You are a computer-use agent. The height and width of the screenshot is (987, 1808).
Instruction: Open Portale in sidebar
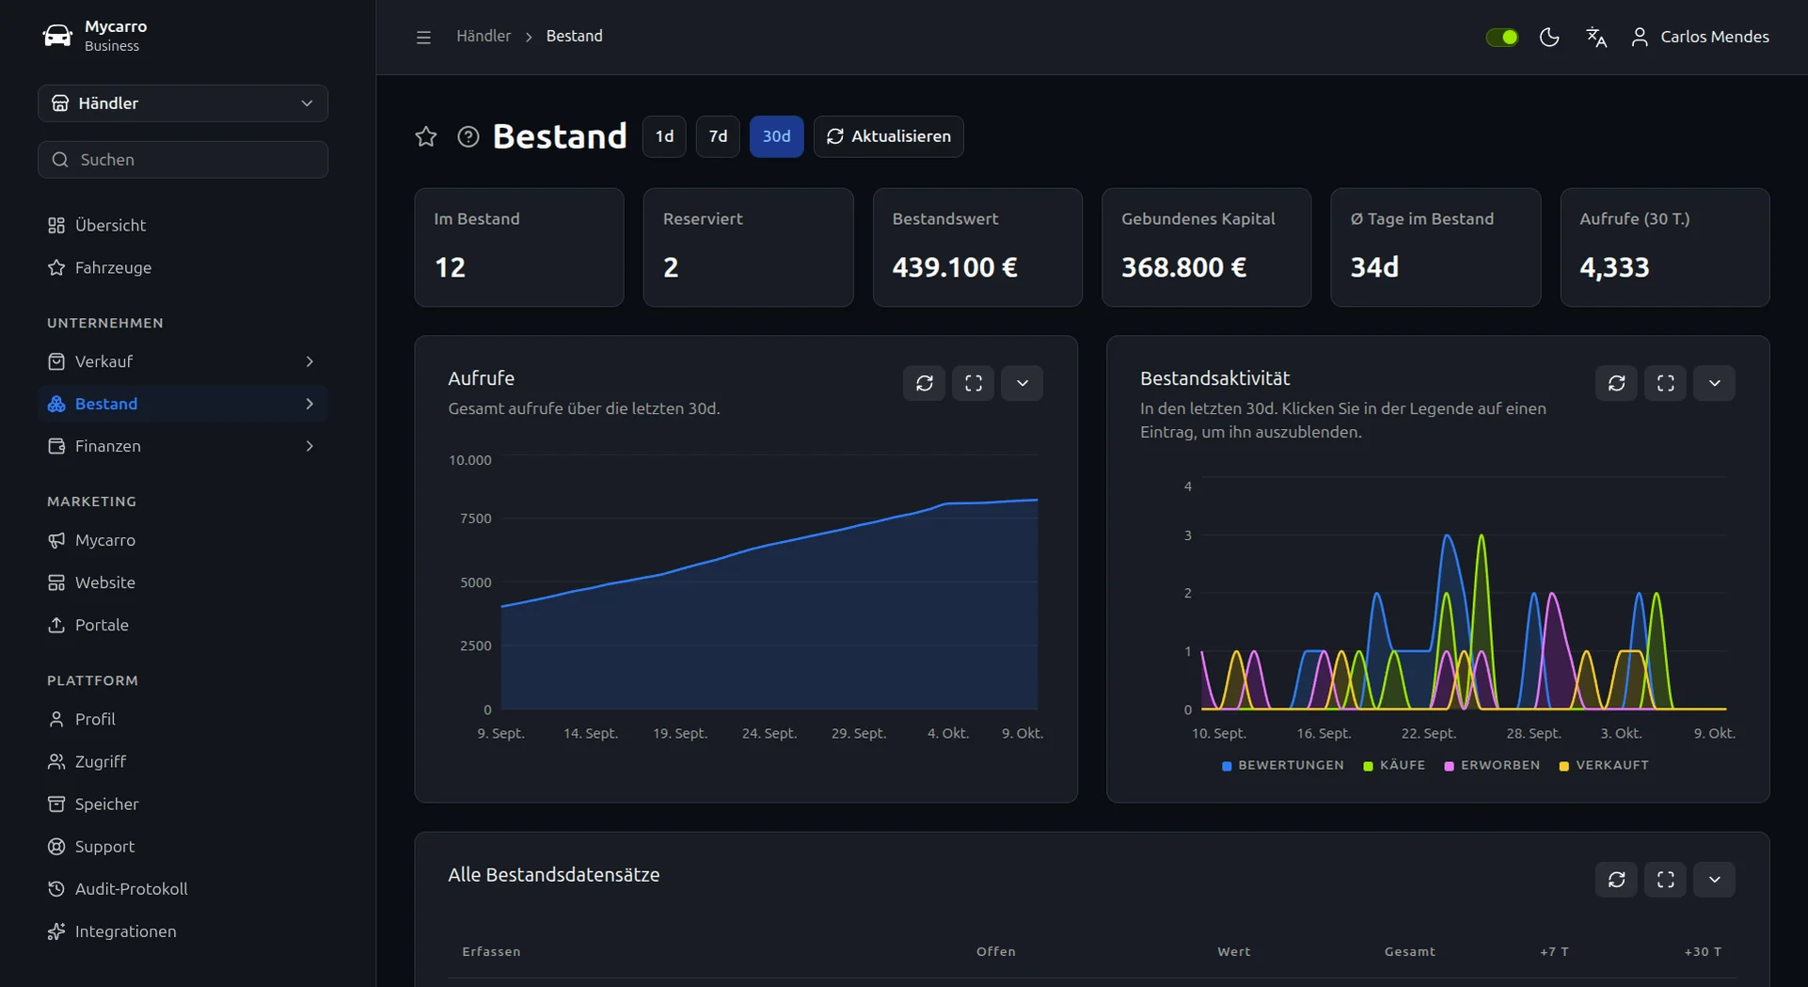tap(182, 625)
